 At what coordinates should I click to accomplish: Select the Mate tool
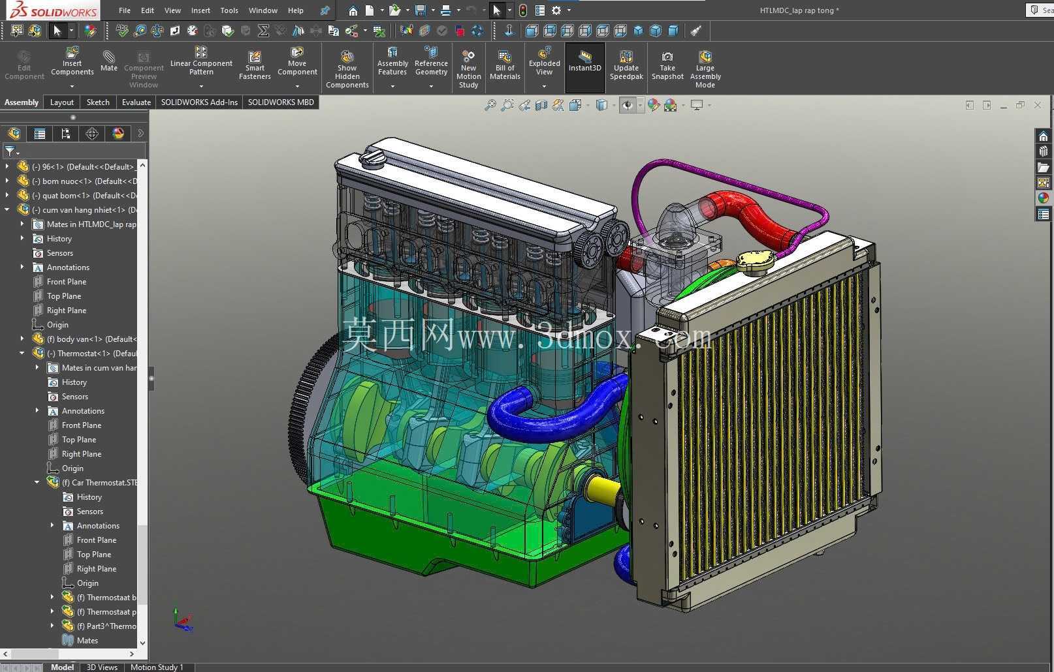tap(109, 60)
